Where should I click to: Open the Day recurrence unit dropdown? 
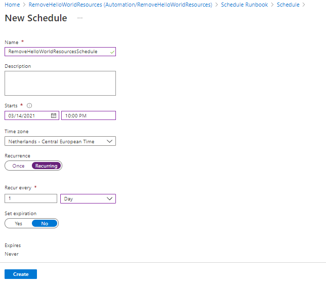pos(88,198)
